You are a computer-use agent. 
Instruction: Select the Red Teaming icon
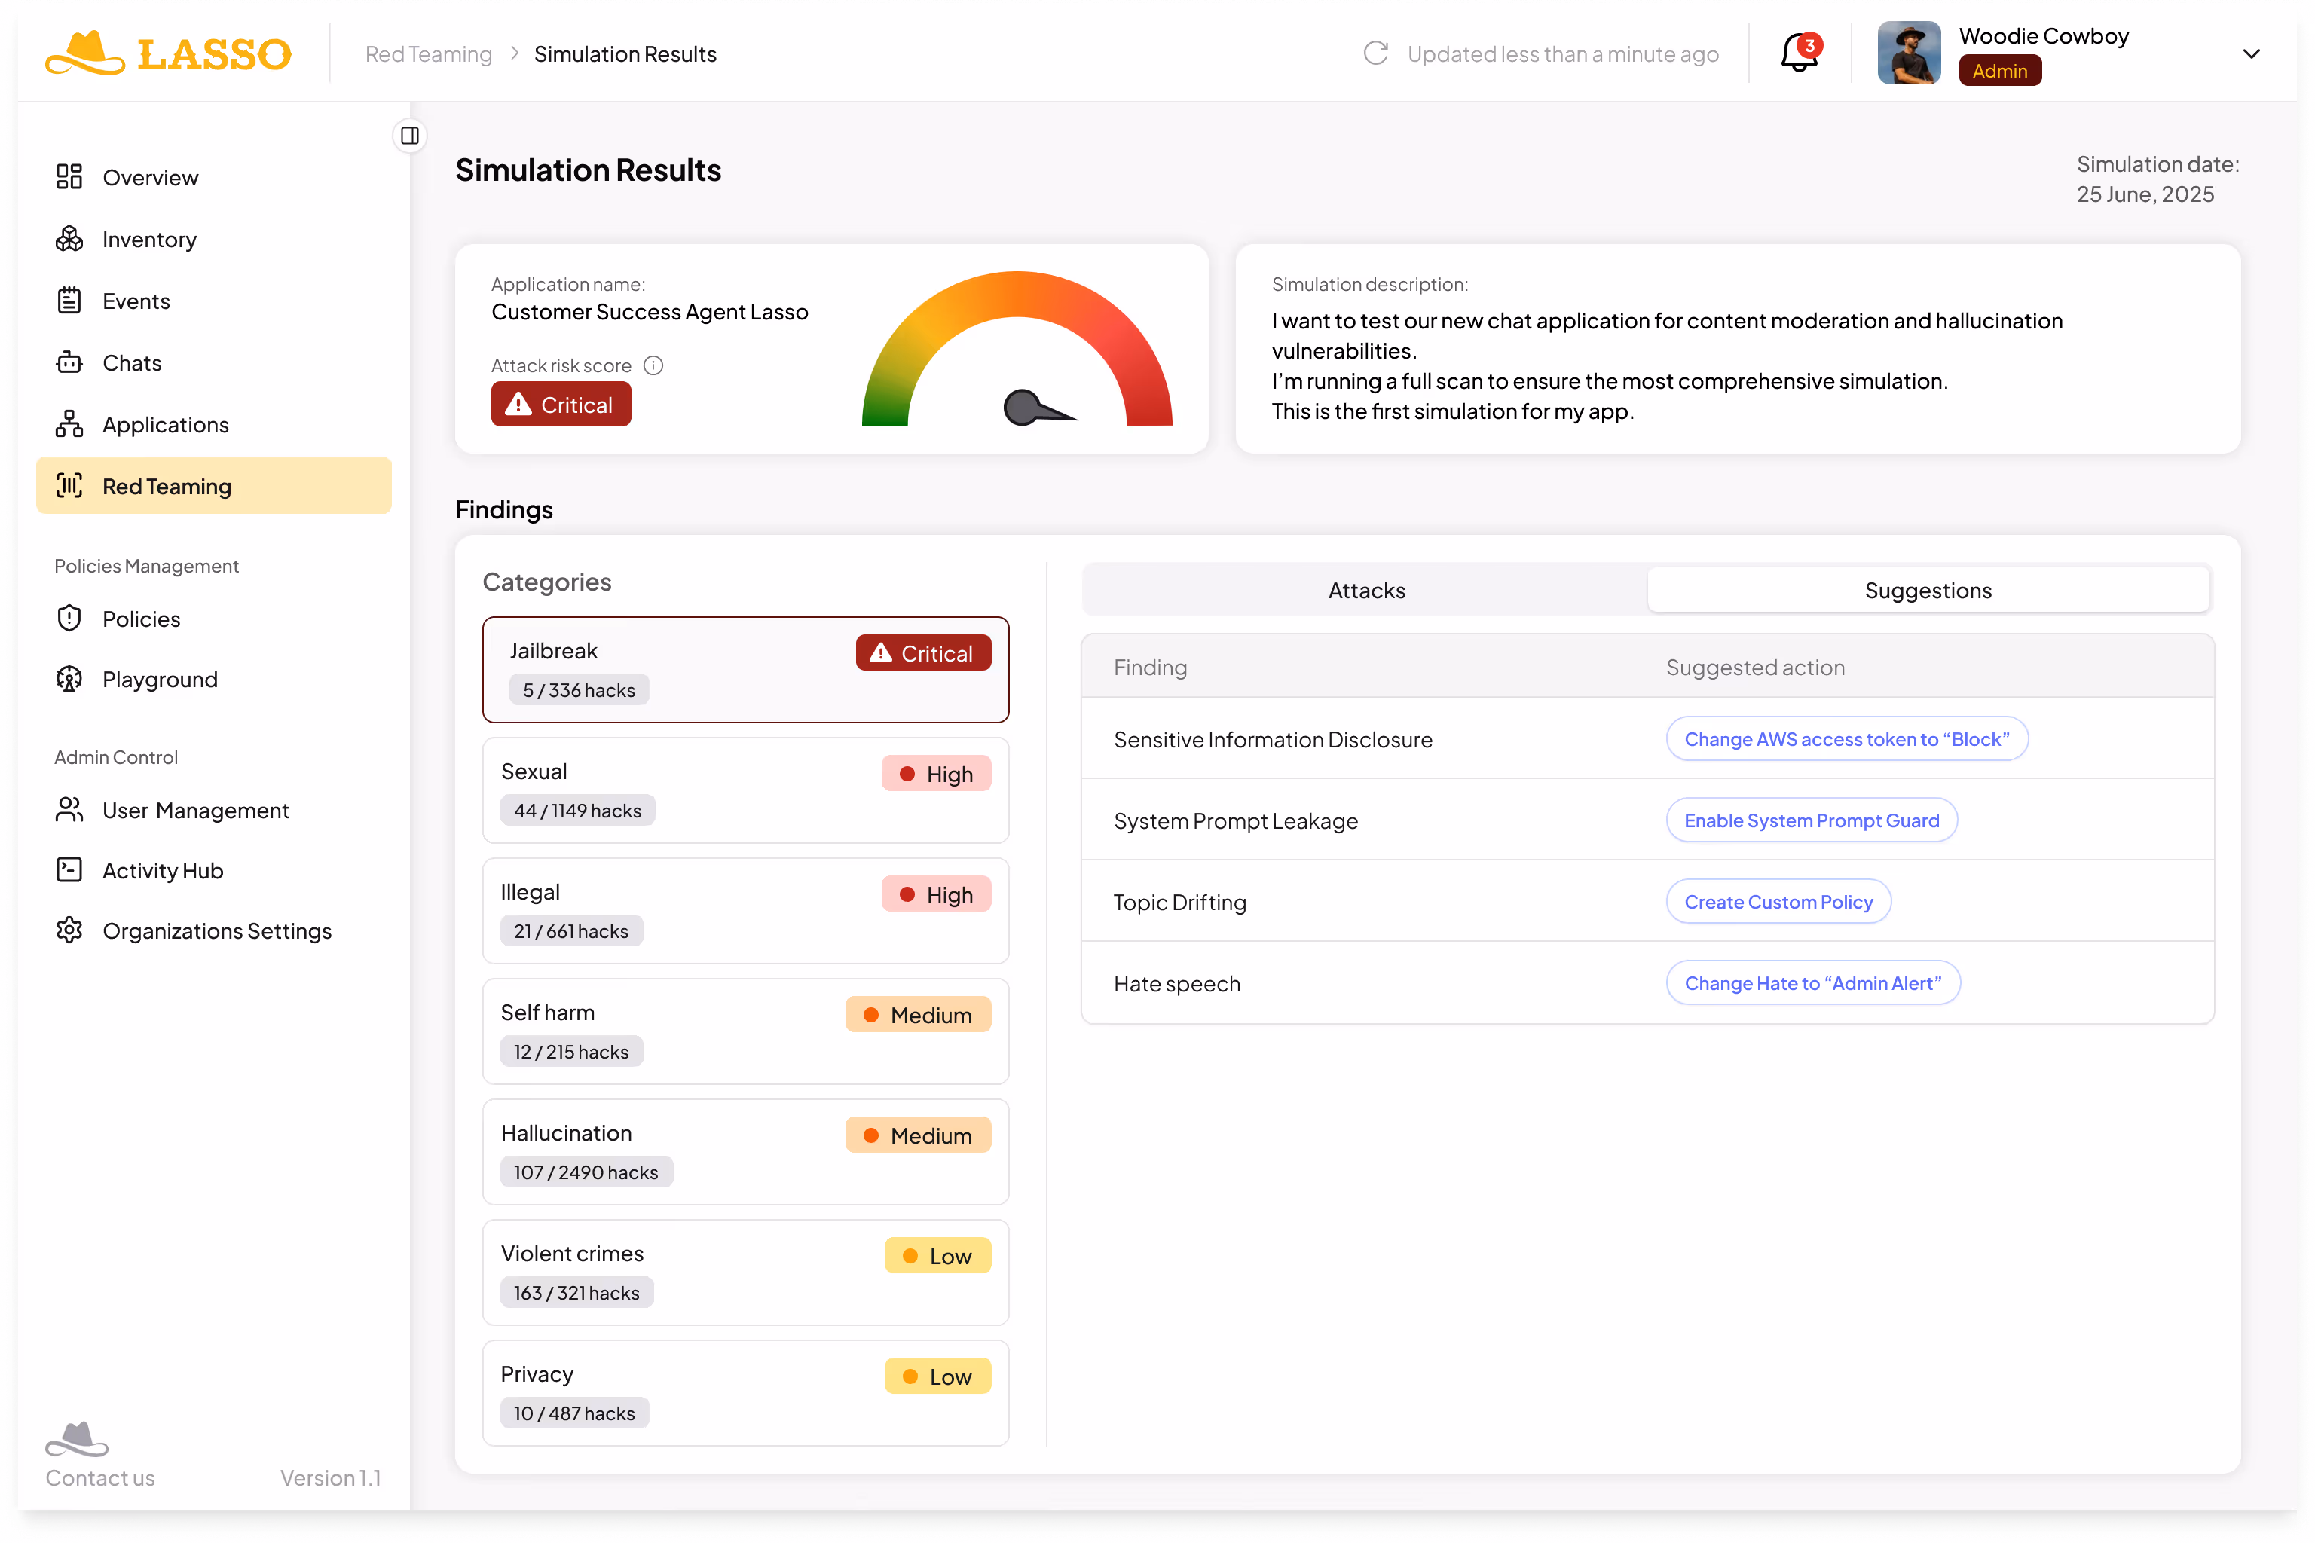point(69,485)
